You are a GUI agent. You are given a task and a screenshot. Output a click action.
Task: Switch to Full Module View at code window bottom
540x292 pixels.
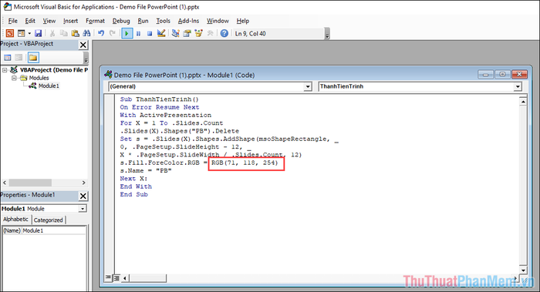click(x=116, y=278)
